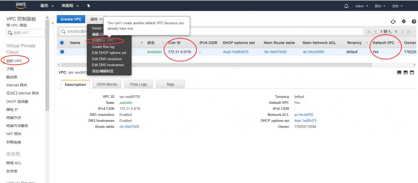The width and height of the screenshot is (418, 183).
Task: Click the help question mark icon
Action: coord(413,22)
